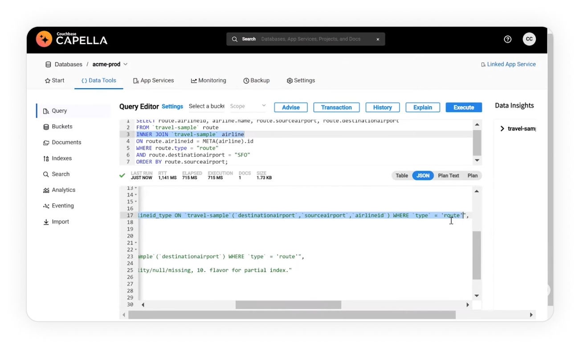
Task: Switch to the App Services tab
Action: [x=153, y=81]
